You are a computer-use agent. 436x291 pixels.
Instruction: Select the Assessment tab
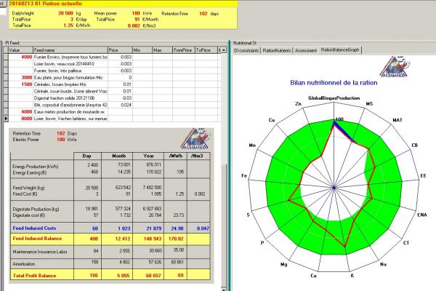click(306, 50)
